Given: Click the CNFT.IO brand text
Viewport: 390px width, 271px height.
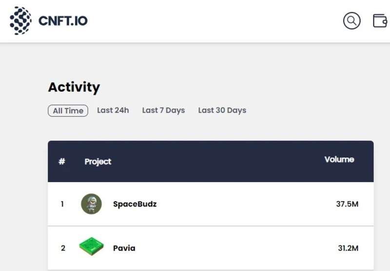Looking at the screenshot, I should pos(63,21).
